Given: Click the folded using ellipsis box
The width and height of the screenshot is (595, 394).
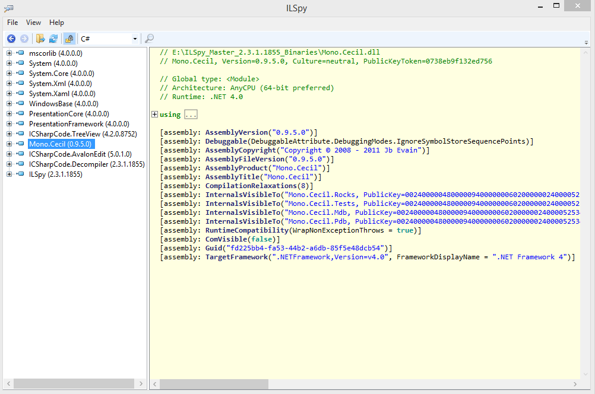Looking at the screenshot, I should [191, 114].
